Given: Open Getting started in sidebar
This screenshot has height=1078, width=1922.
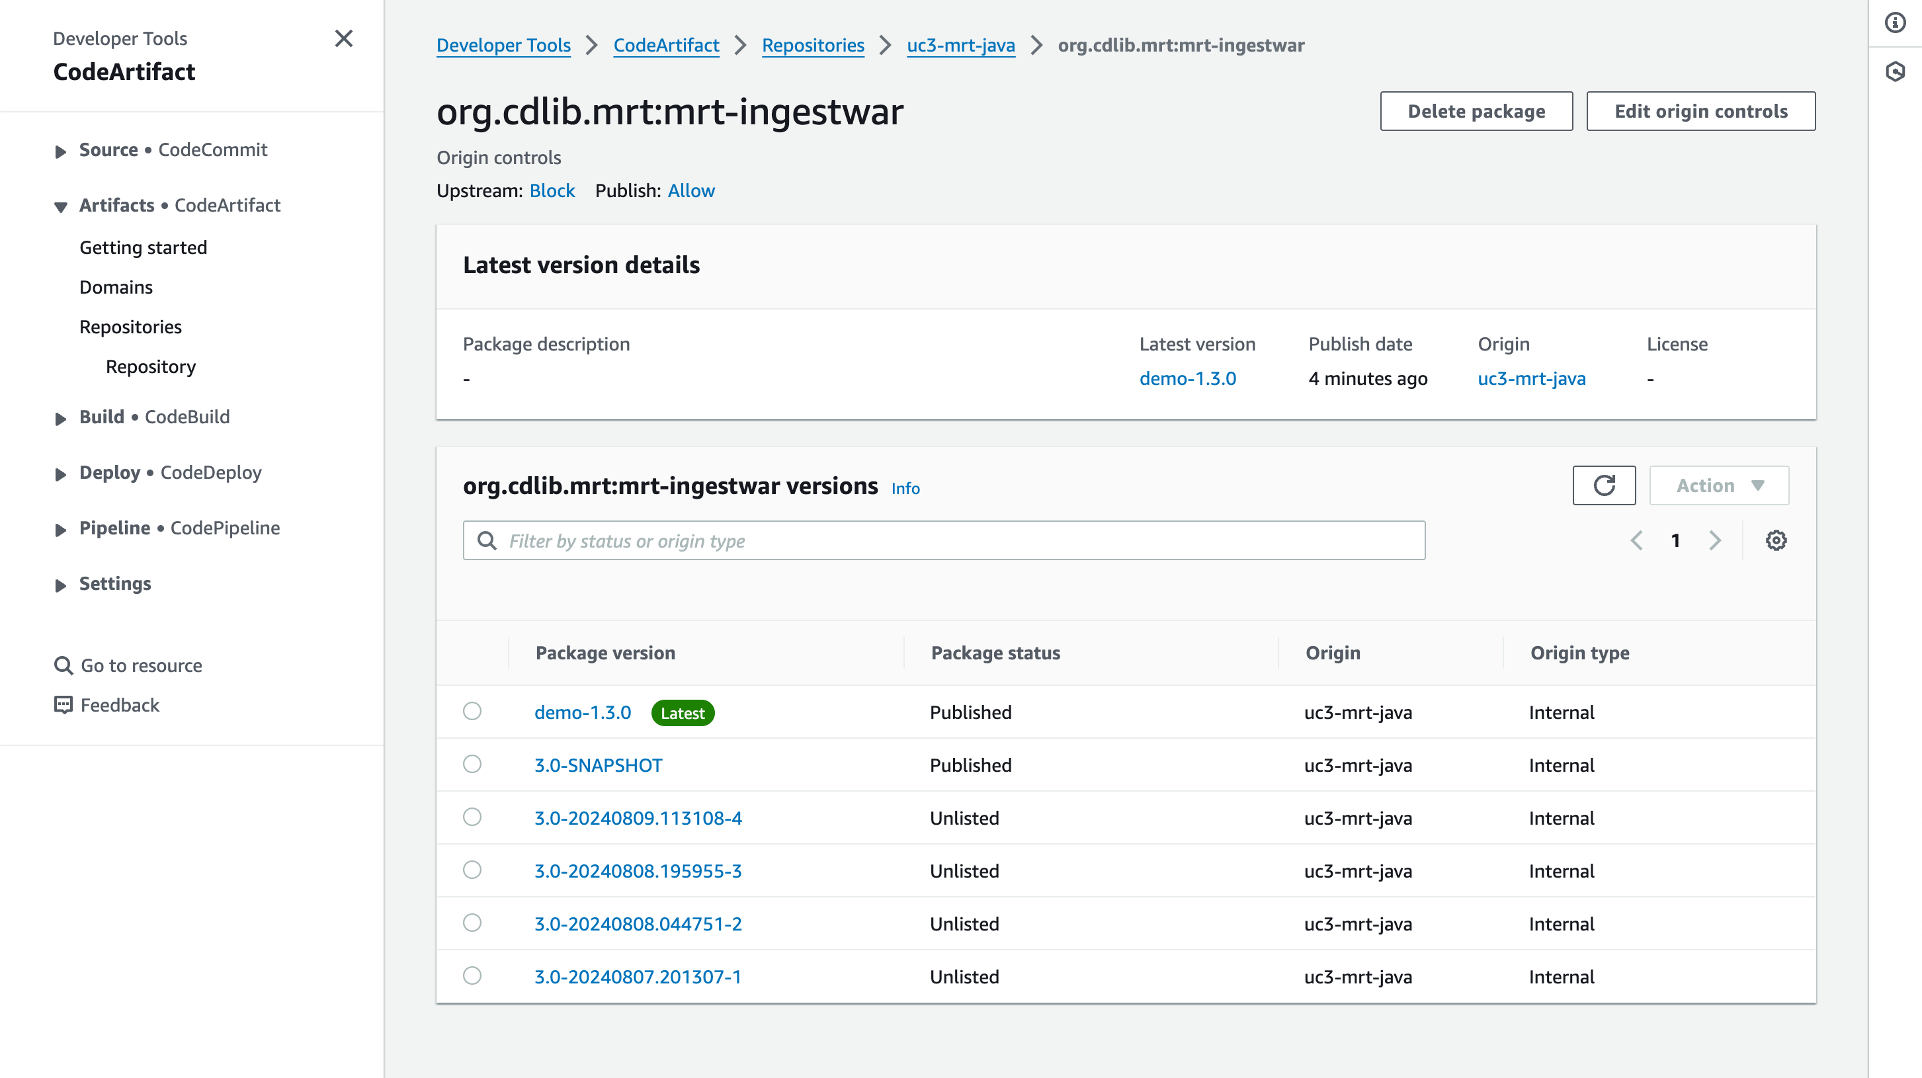Looking at the screenshot, I should point(144,248).
